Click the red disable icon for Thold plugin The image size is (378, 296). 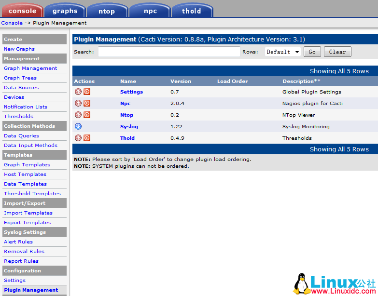(87, 138)
